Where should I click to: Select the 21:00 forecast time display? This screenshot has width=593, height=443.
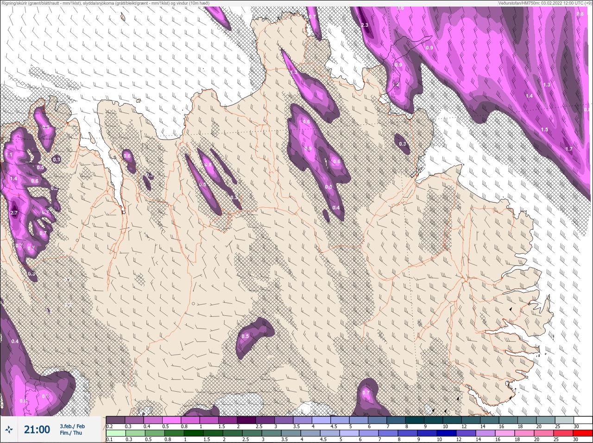pos(37,430)
